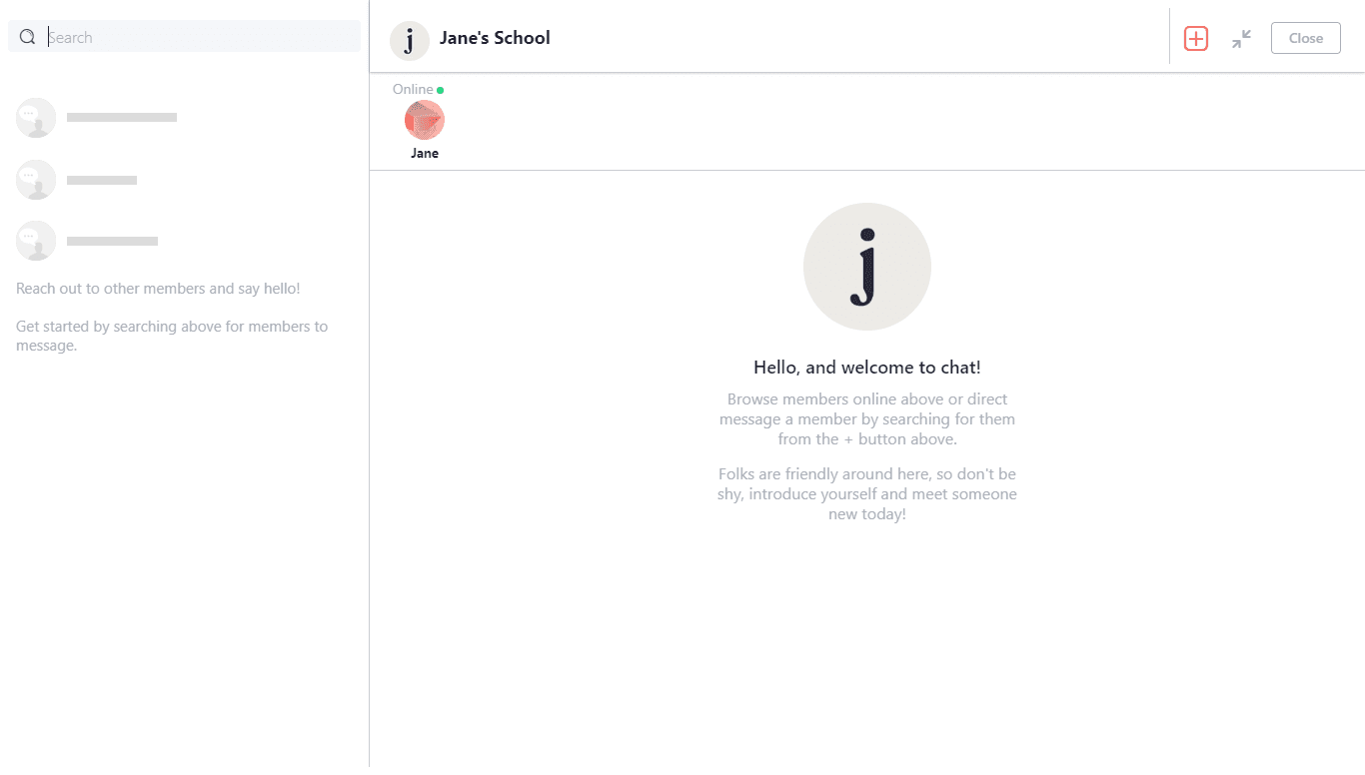
Task: Collapse chat with the minimize arrows icon
Action: [x=1241, y=39]
